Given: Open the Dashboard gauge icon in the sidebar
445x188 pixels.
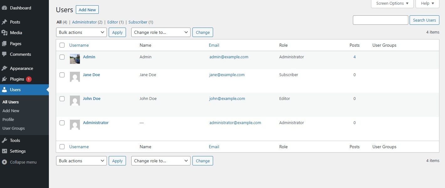Looking at the screenshot, I should click(x=4, y=8).
